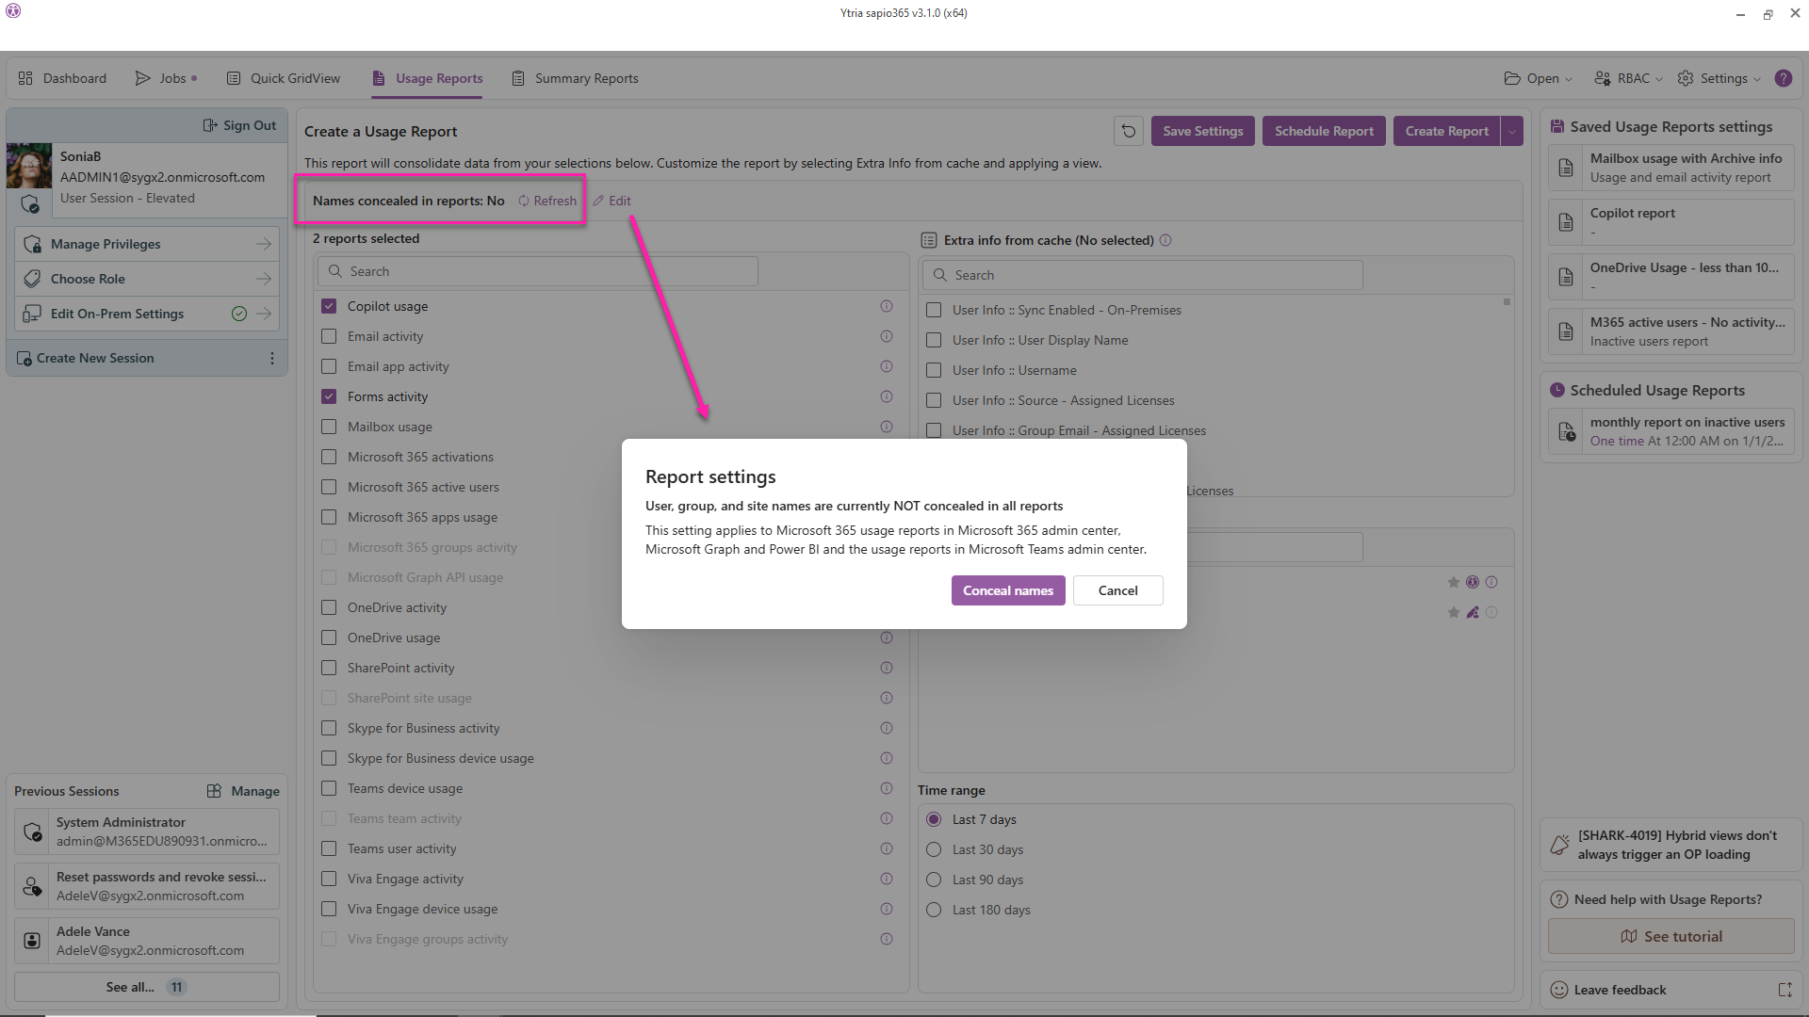Click the info icon next to Email activity

[887, 336]
